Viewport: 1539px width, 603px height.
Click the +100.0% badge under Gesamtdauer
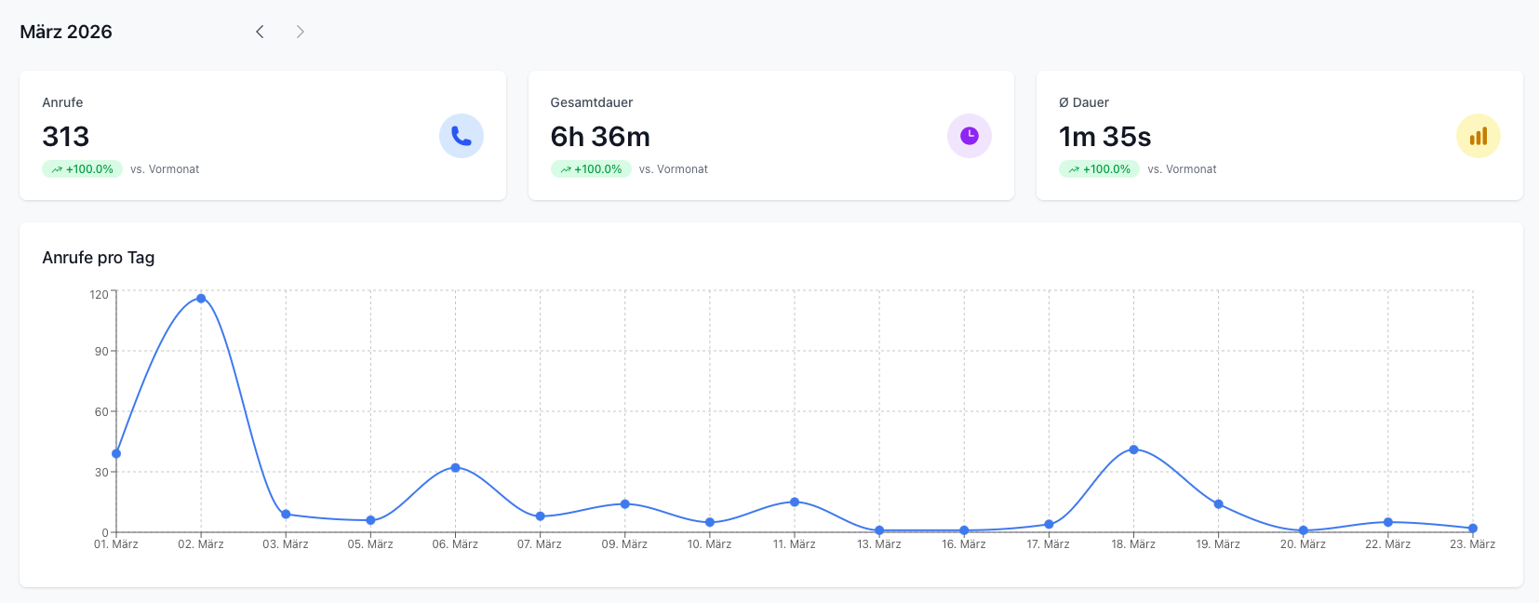pyautogui.click(x=591, y=169)
